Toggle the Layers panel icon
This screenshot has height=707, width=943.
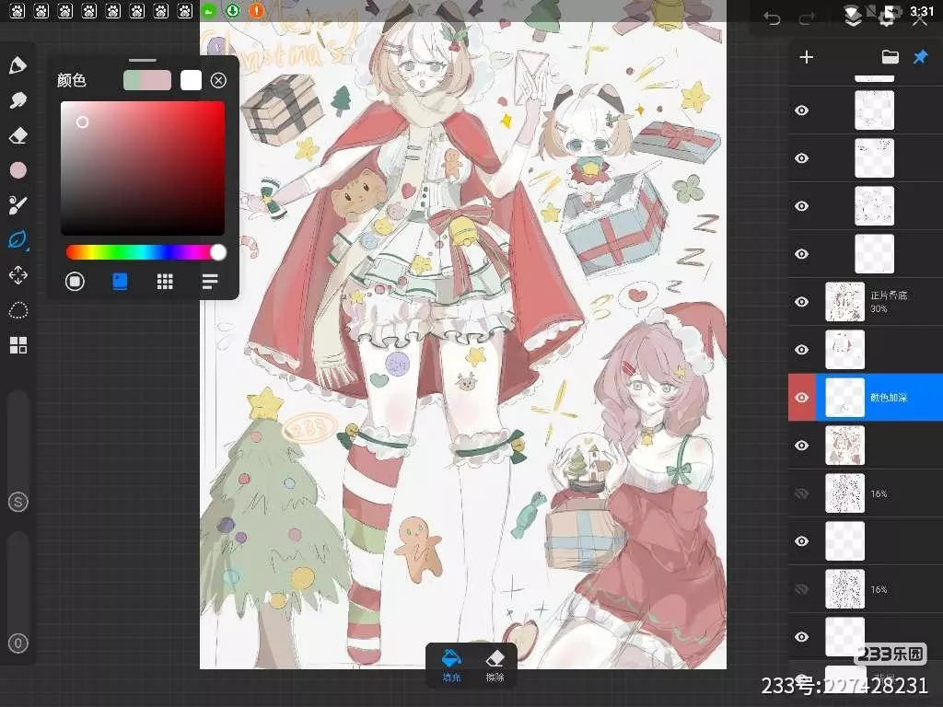coord(852,17)
